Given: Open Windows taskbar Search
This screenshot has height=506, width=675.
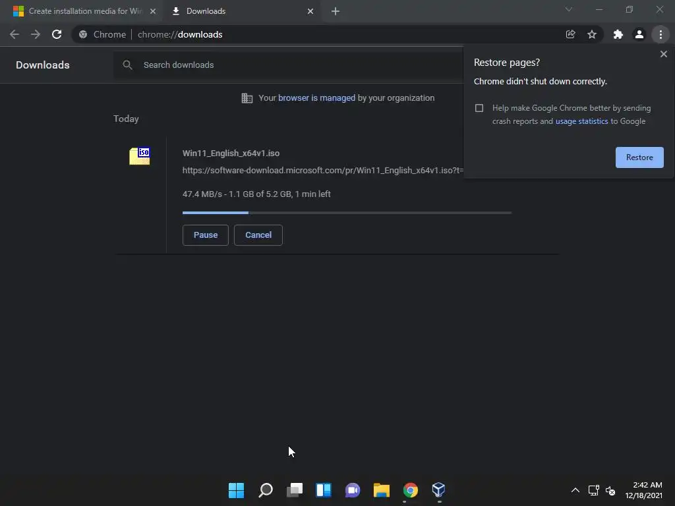Looking at the screenshot, I should coord(266,490).
